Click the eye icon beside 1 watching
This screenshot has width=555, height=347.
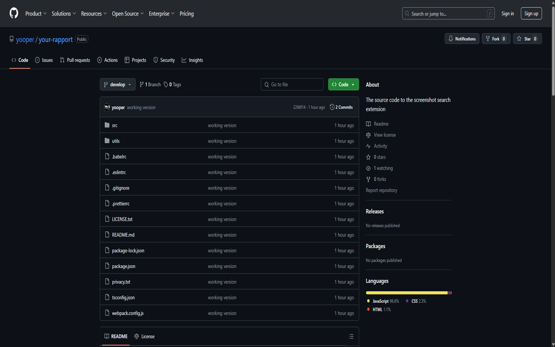pos(369,168)
